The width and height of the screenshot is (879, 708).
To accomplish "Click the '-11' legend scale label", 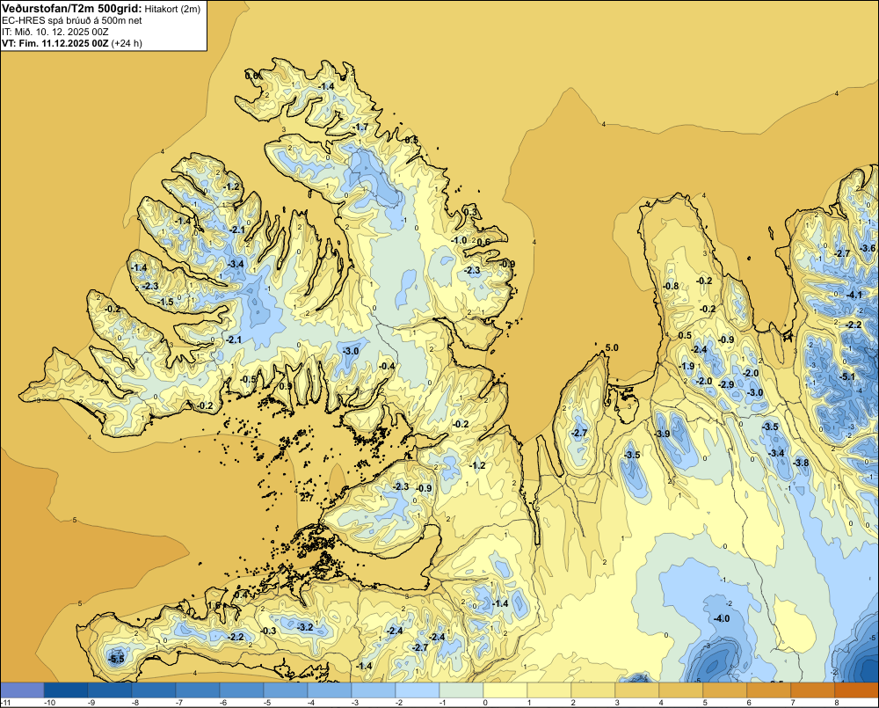I will pos(5,703).
